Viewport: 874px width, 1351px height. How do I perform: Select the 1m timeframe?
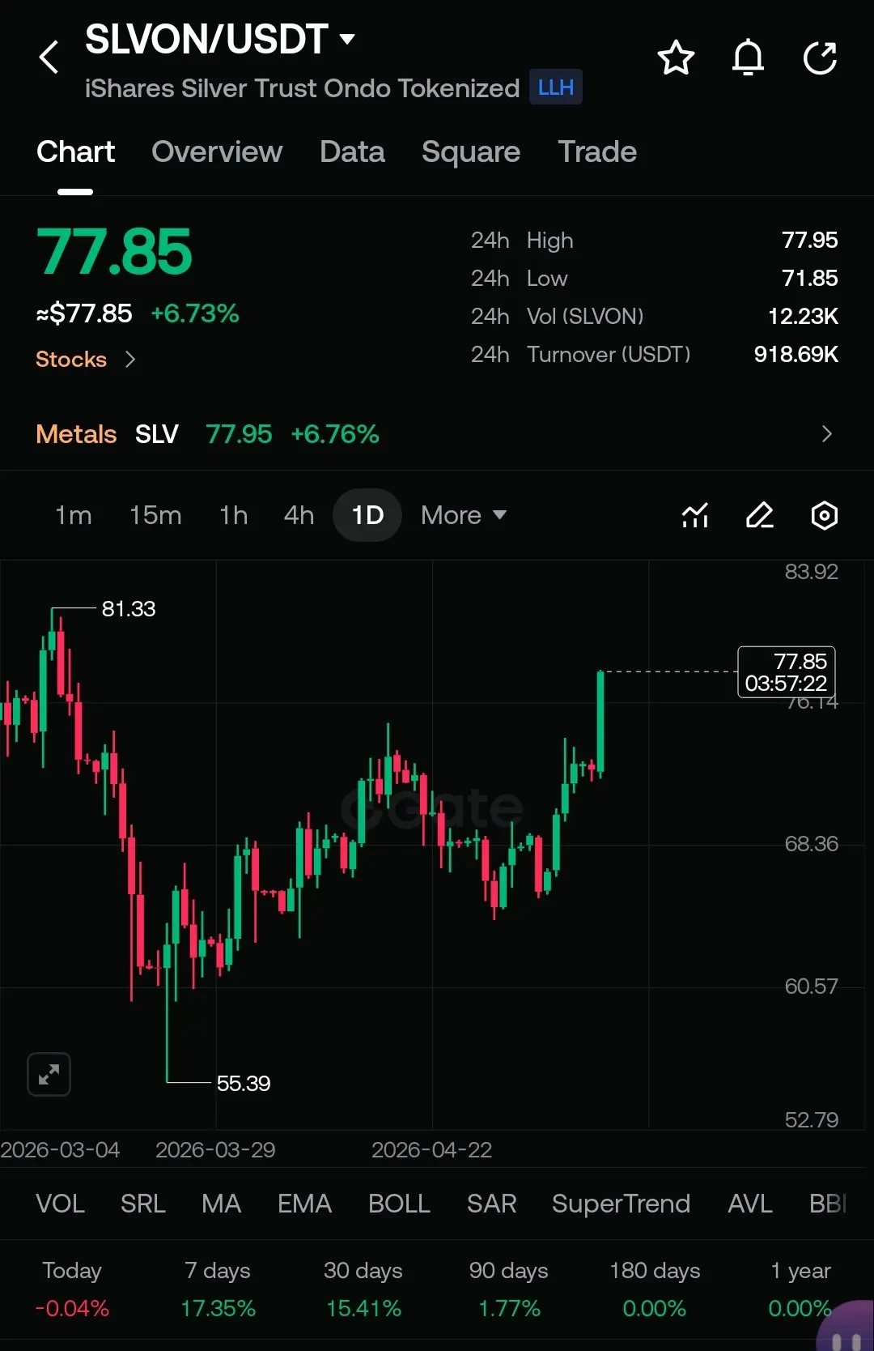pyautogui.click(x=73, y=515)
